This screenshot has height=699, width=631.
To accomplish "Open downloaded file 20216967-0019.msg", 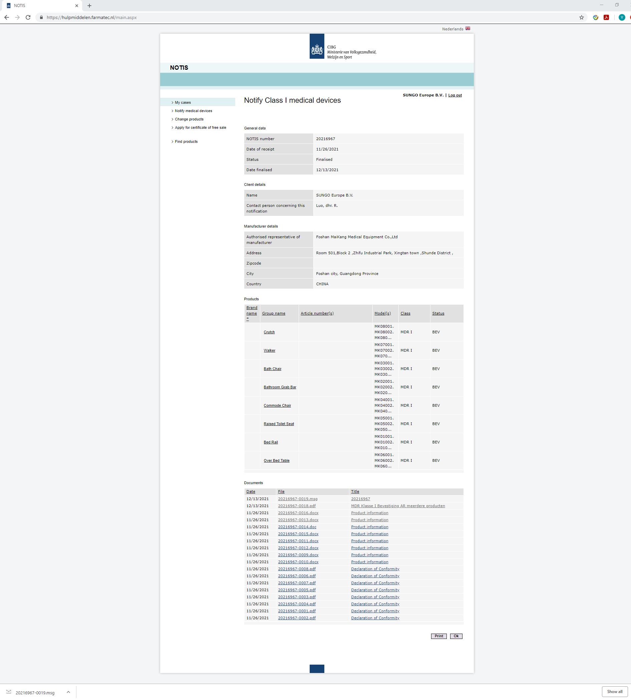I will point(35,693).
